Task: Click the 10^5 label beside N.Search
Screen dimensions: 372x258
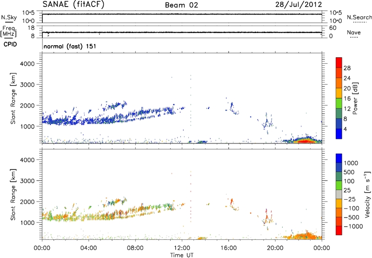Action: click(336, 13)
